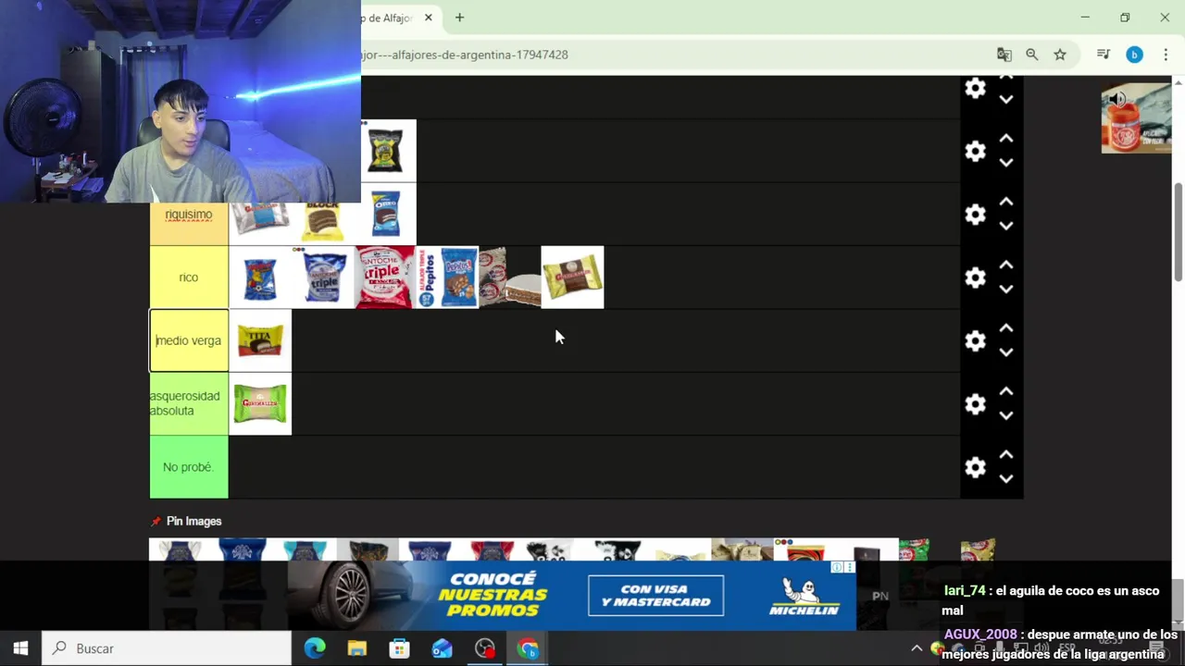The height and width of the screenshot is (666, 1185).
Task: Show hidden system tray icons
Action: [917, 648]
